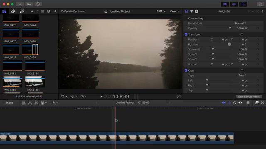Click the Save Effects Preset button
266x149 pixels.
pos(249,96)
